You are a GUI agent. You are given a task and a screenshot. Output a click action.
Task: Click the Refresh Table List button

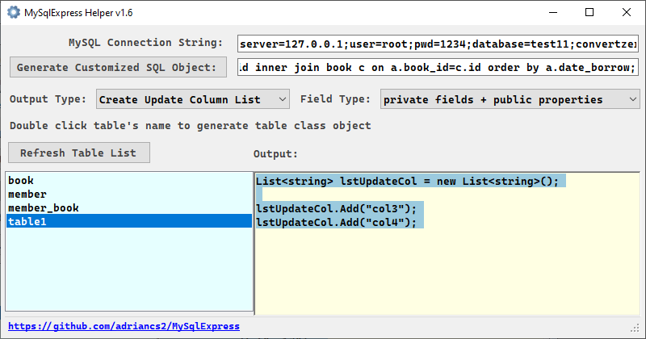[79, 153]
